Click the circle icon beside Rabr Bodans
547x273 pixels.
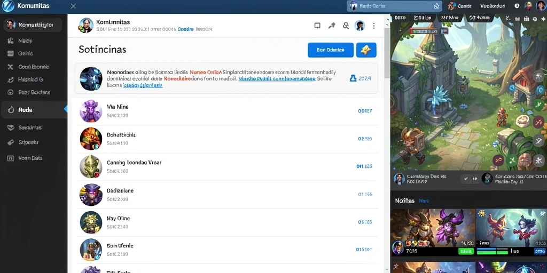[11, 92]
